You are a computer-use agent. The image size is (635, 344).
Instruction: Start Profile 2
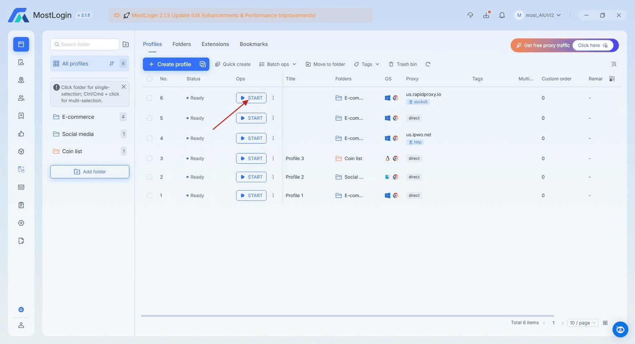[x=251, y=177]
